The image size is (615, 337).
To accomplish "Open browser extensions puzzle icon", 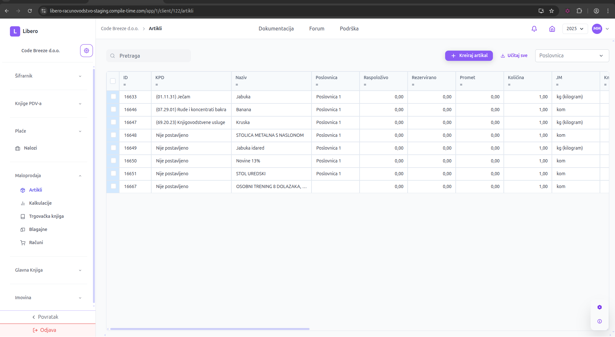I will [579, 11].
